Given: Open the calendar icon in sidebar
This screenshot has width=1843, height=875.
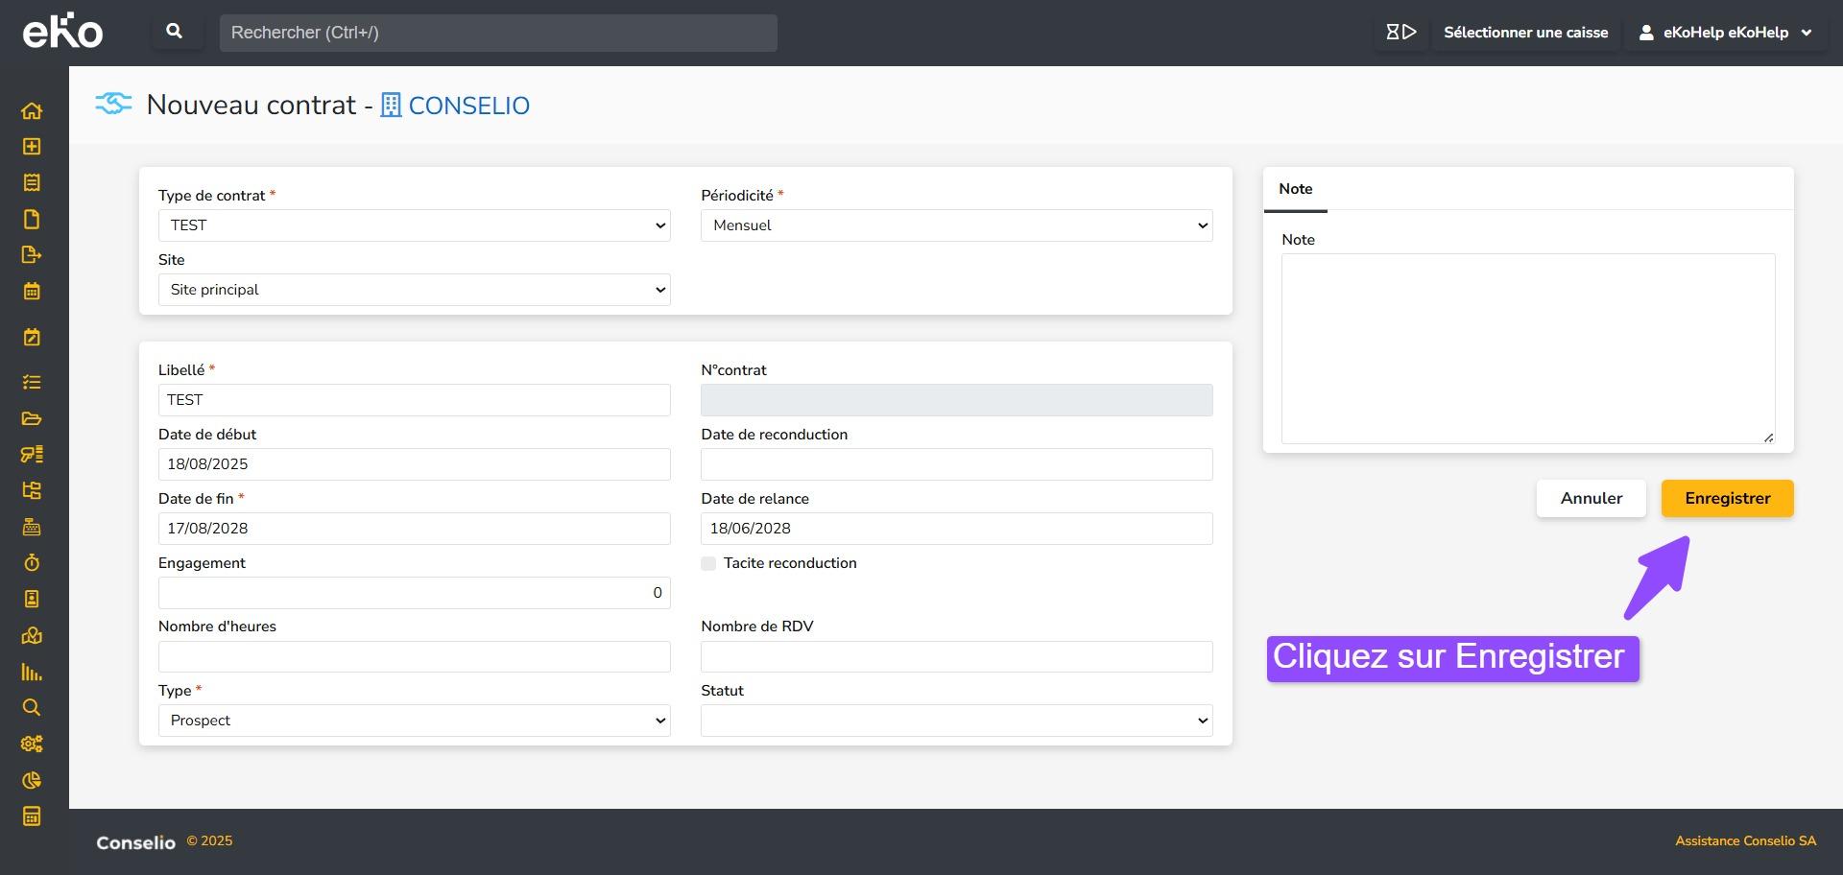Looking at the screenshot, I should pyautogui.click(x=32, y=292).
